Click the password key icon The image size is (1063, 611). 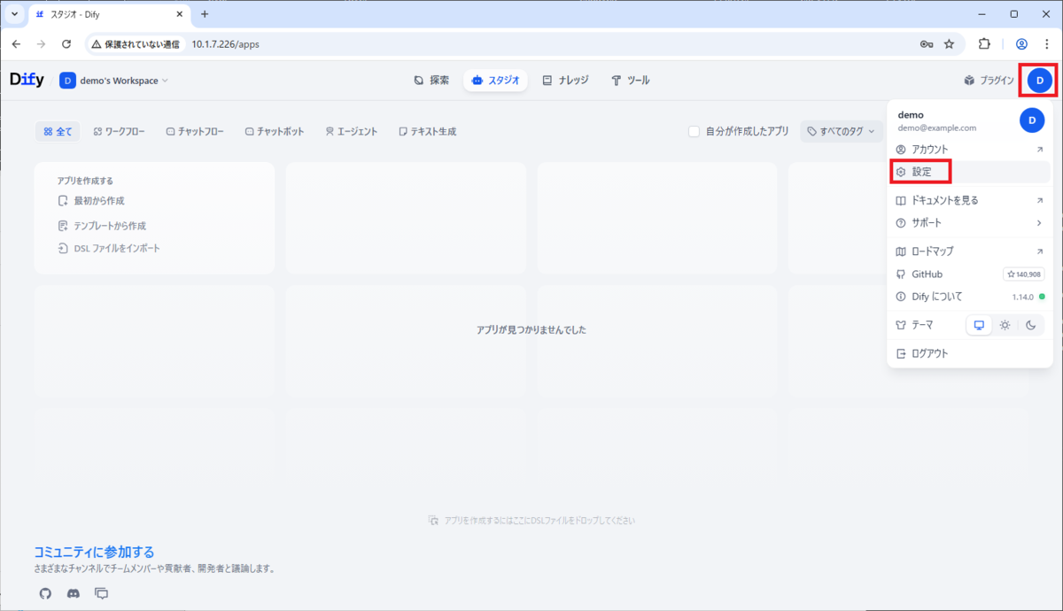click(x=927, y=43)
